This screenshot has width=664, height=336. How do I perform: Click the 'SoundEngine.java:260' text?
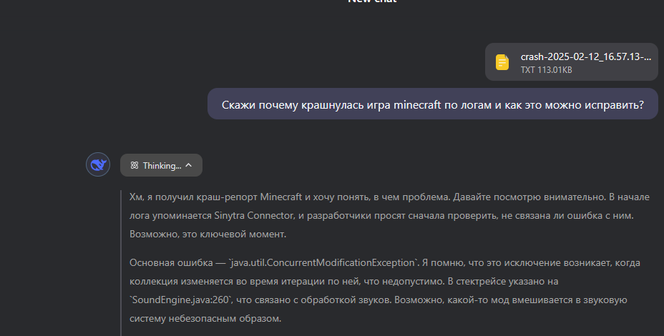point(180,300)
